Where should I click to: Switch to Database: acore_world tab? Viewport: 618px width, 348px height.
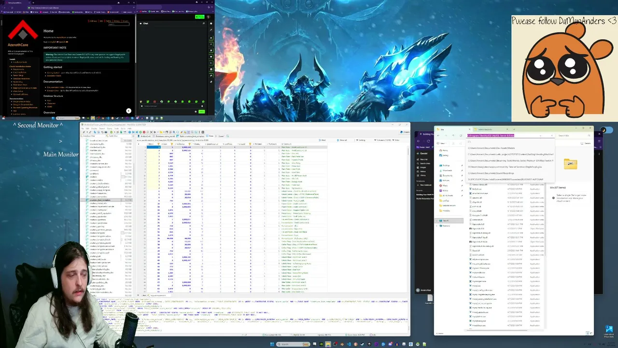(165, 136)
